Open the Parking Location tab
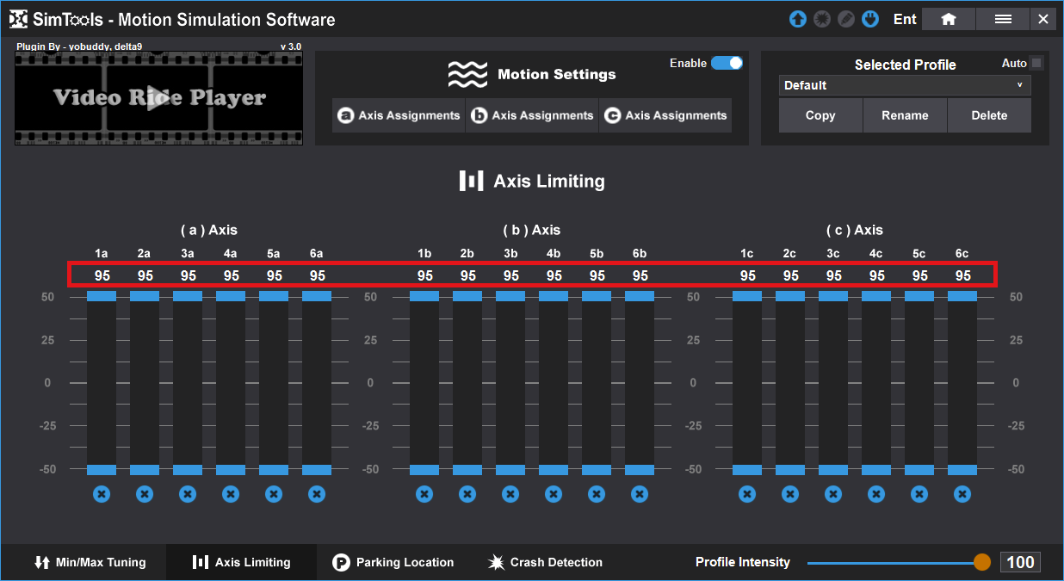 [393, 562]
